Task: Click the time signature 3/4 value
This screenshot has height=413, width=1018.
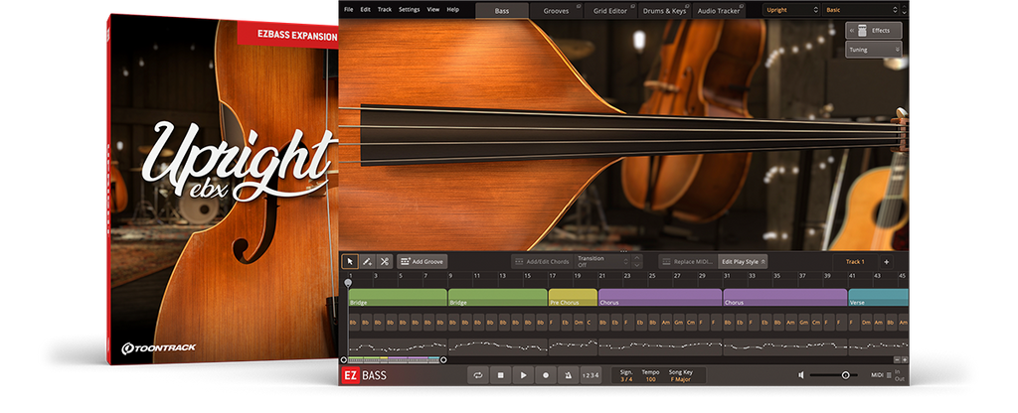Action: click(x=626, y=378)
